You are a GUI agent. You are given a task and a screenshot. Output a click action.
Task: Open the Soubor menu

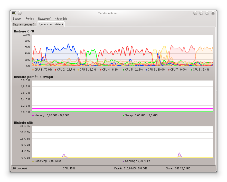(17, 19)
